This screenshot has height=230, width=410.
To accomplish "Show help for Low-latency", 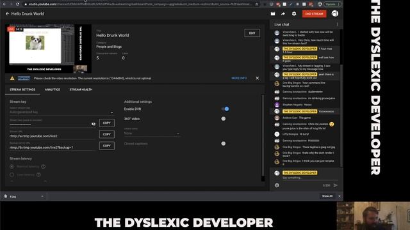I will 38,174.
